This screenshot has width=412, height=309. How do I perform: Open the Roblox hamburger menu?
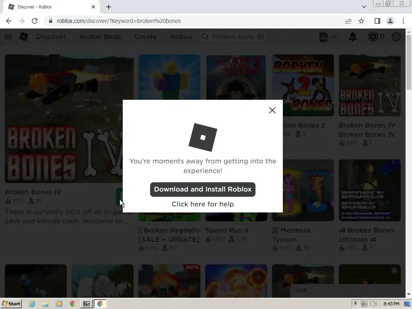point(8,37)
